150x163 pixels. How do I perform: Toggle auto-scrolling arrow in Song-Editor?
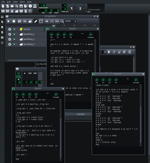click(47, 21)
